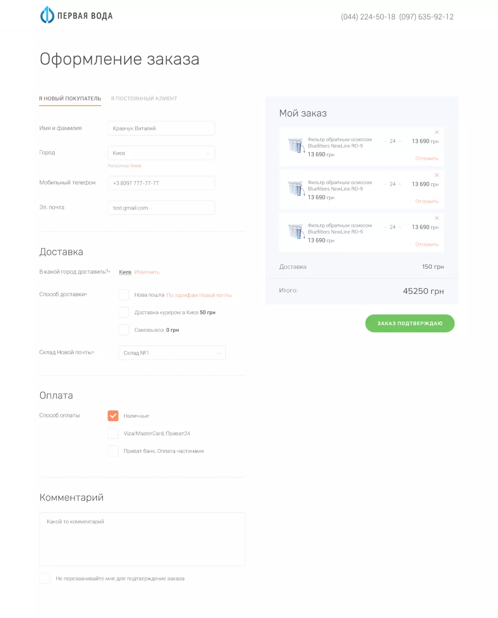Switch to the Я ПОСТОЯННЫЙ КЛИЕНТ tab
498x618 pixels.
click(x=144, y=98)
